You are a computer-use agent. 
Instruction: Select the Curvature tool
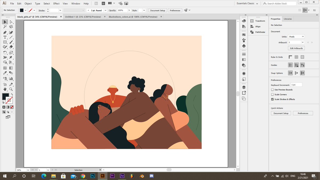[11, 32]
